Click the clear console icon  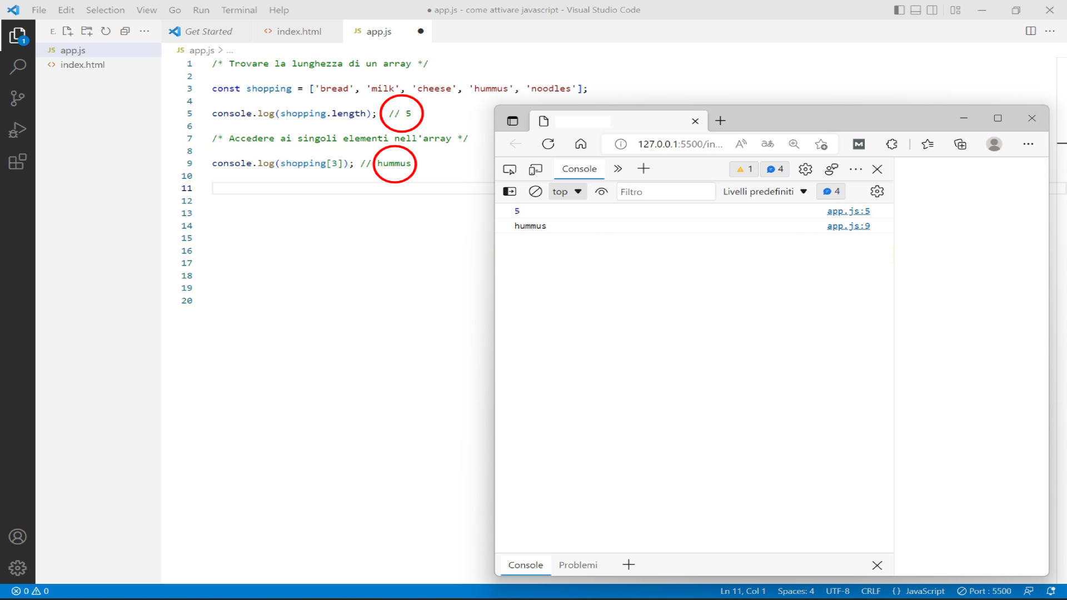(535, 192)
